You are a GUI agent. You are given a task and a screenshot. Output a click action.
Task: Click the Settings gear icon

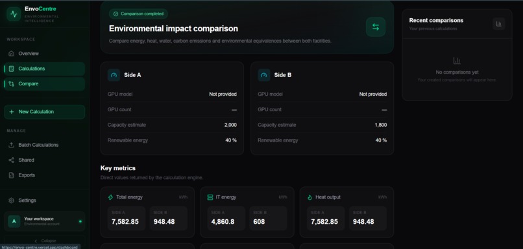coord(11,200)
